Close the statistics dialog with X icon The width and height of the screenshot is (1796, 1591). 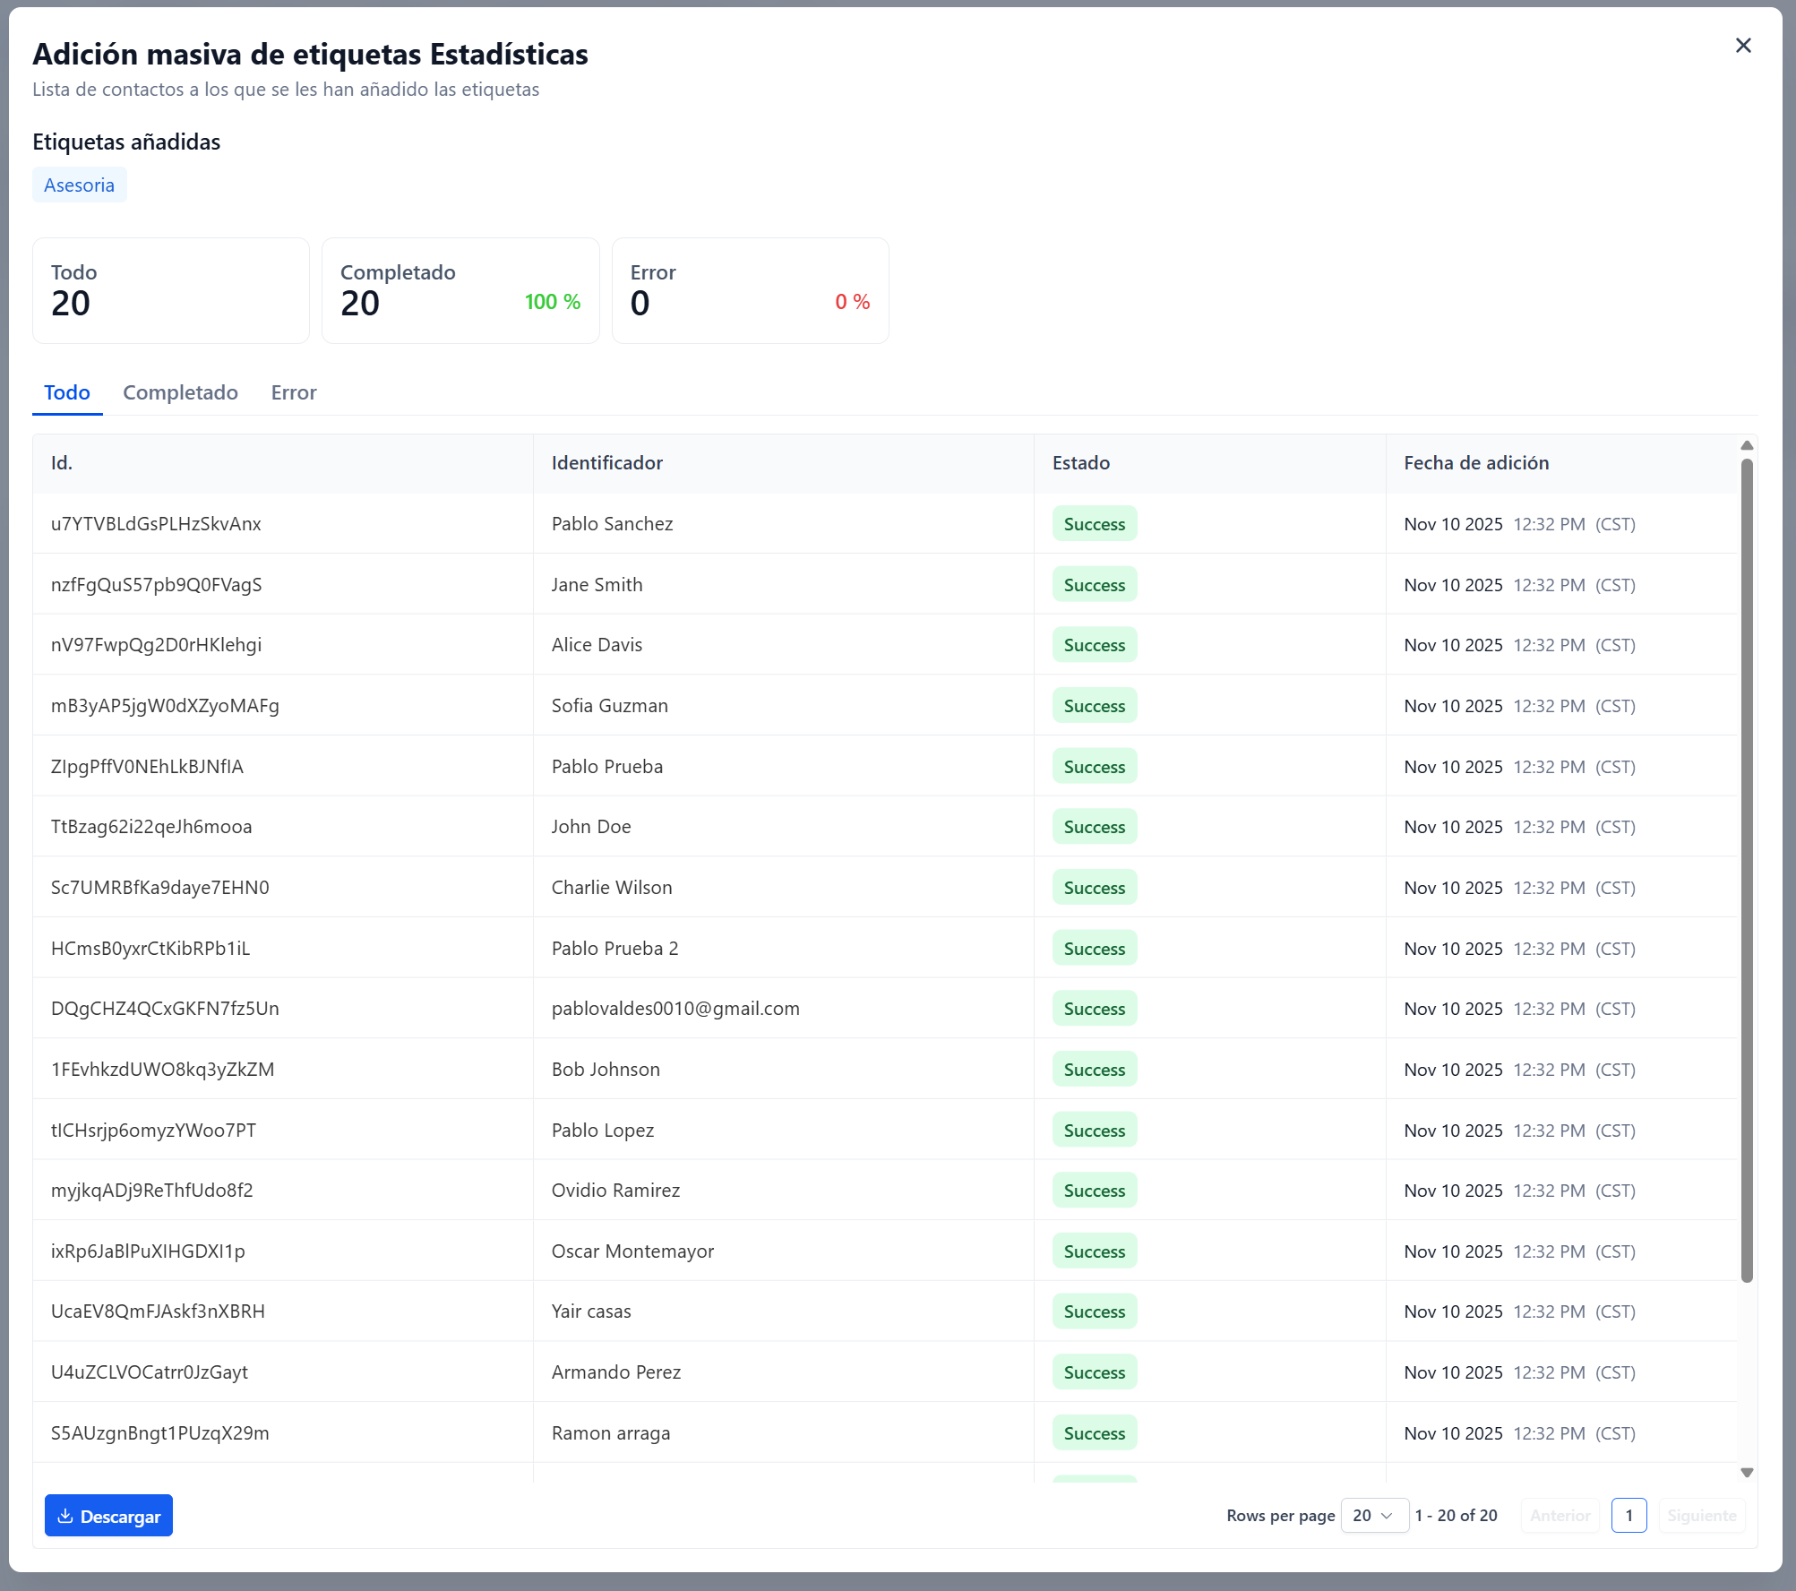tap(1742, 46)
